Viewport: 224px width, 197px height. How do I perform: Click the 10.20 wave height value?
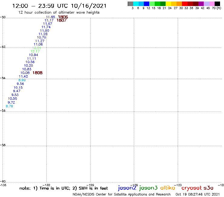28,66
